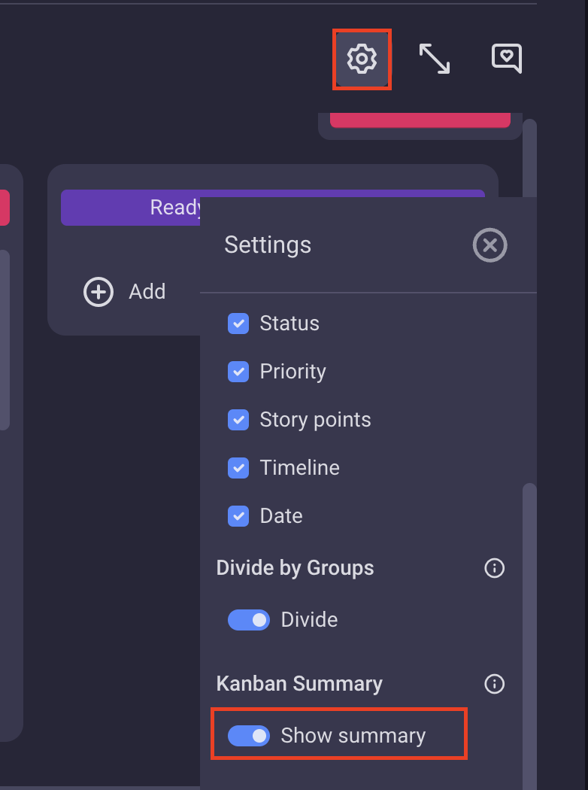Turn off the Show summary toggle
The width and height of the screenshot is (588, 790).
coord(249,736)
